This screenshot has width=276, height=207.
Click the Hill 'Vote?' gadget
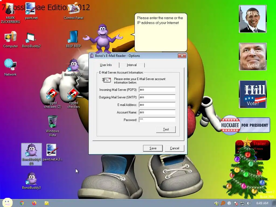pos(253,94)
